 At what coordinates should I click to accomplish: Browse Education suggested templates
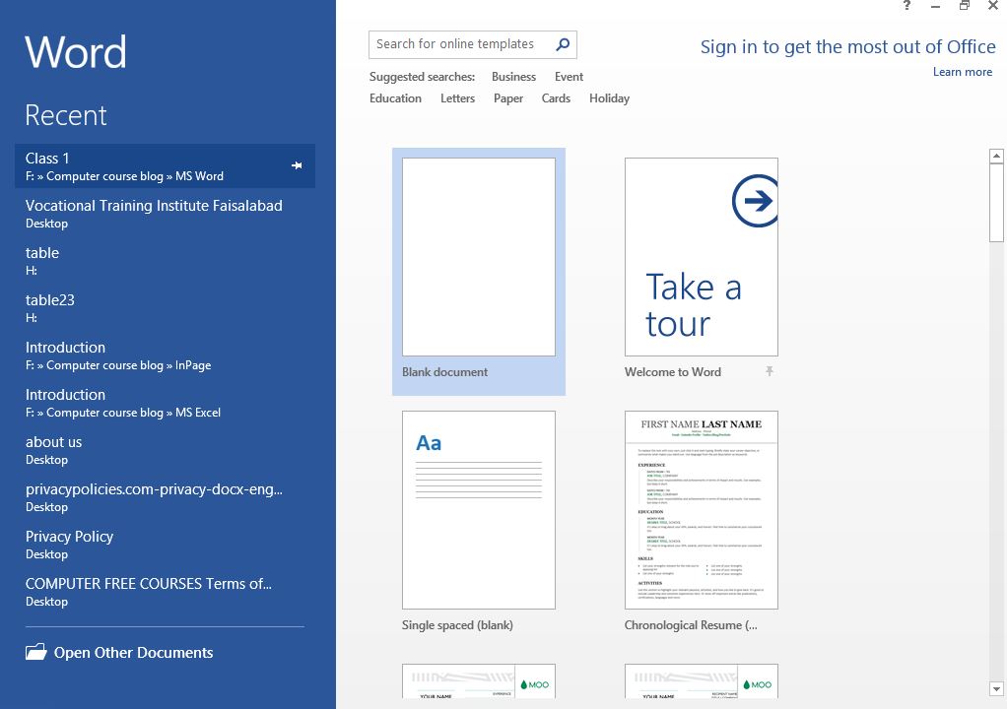pos(395,98)
